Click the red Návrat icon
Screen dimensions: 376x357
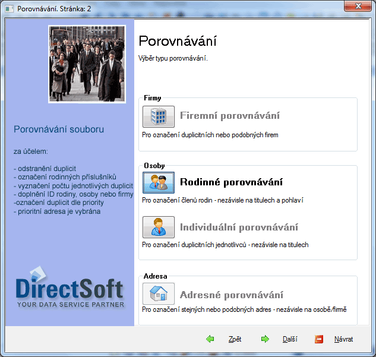(319, 339)
